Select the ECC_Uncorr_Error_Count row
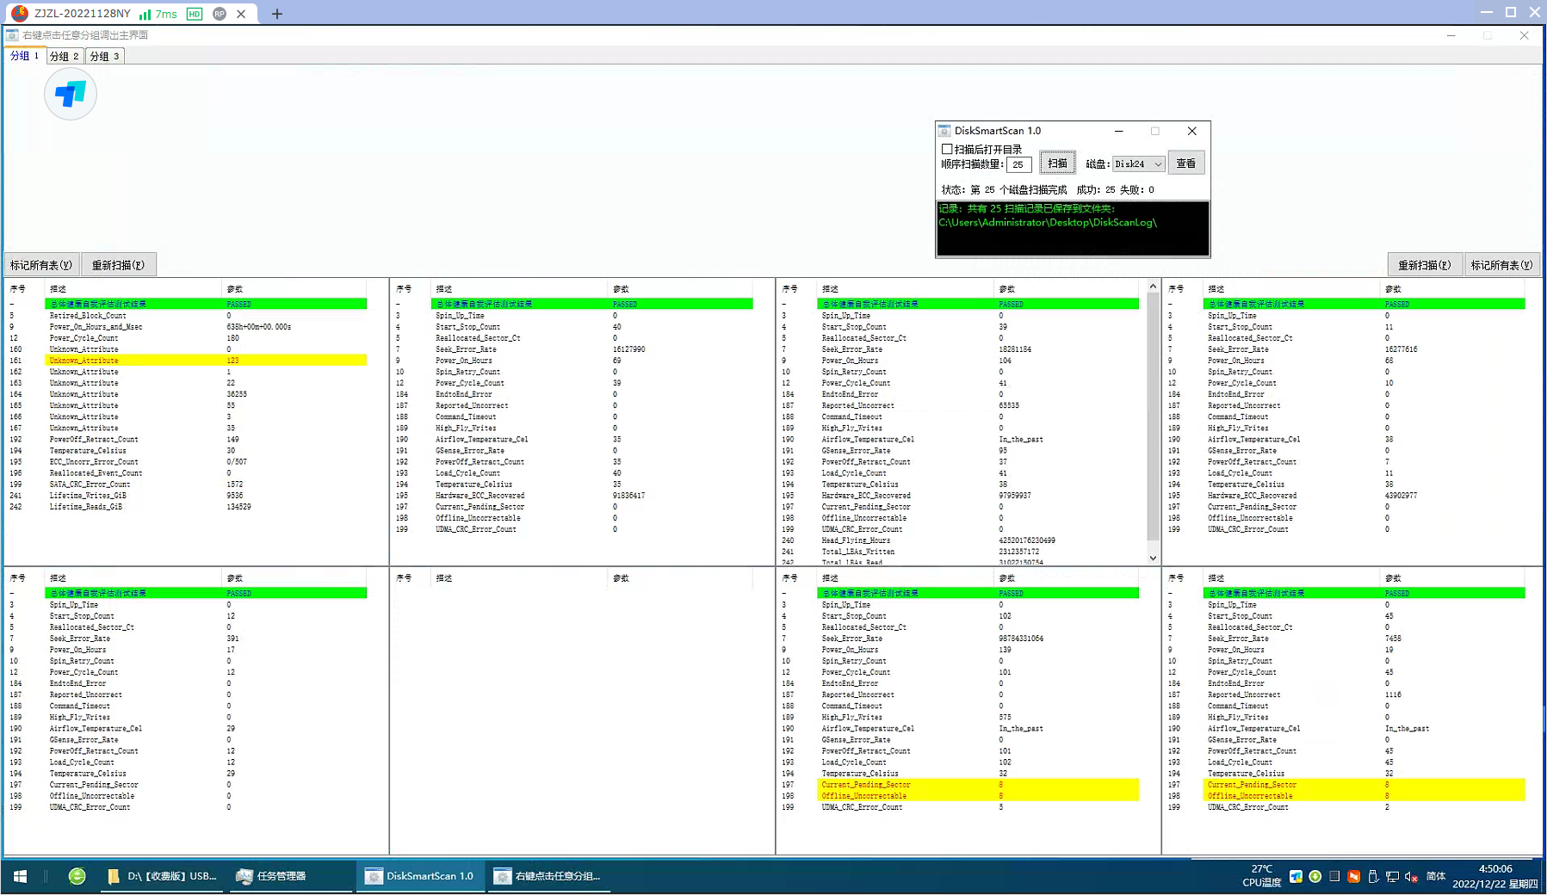1547x895 pixels. click(188, 462)
